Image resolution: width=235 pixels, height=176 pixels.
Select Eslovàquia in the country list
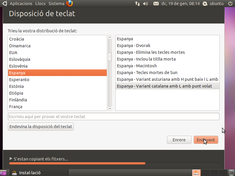coord(57,59)
